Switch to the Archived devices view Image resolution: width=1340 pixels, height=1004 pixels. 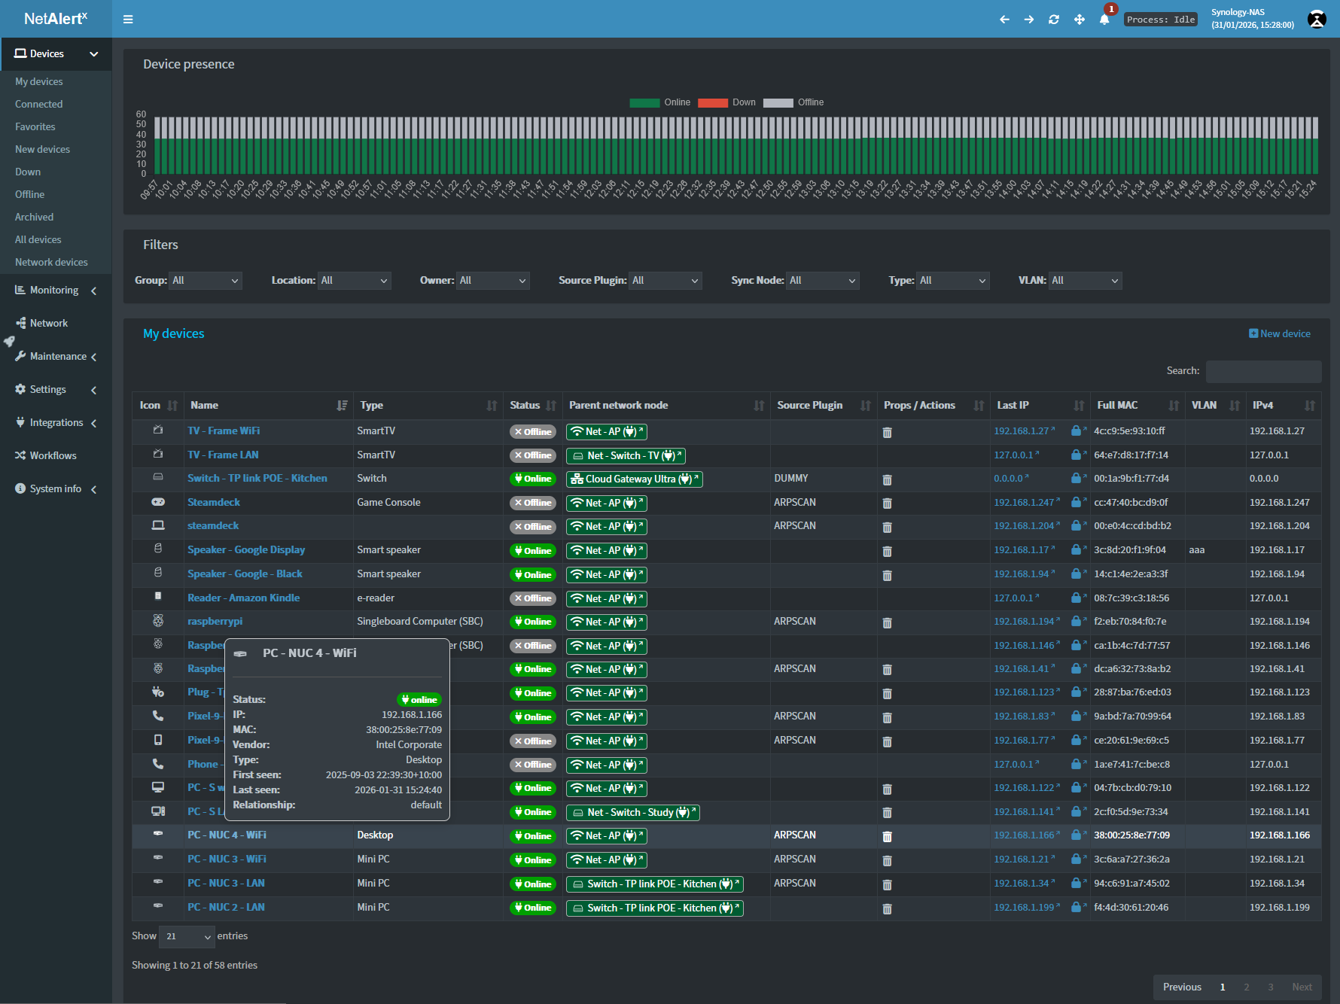pyautogui.click(x=33, y=217)
